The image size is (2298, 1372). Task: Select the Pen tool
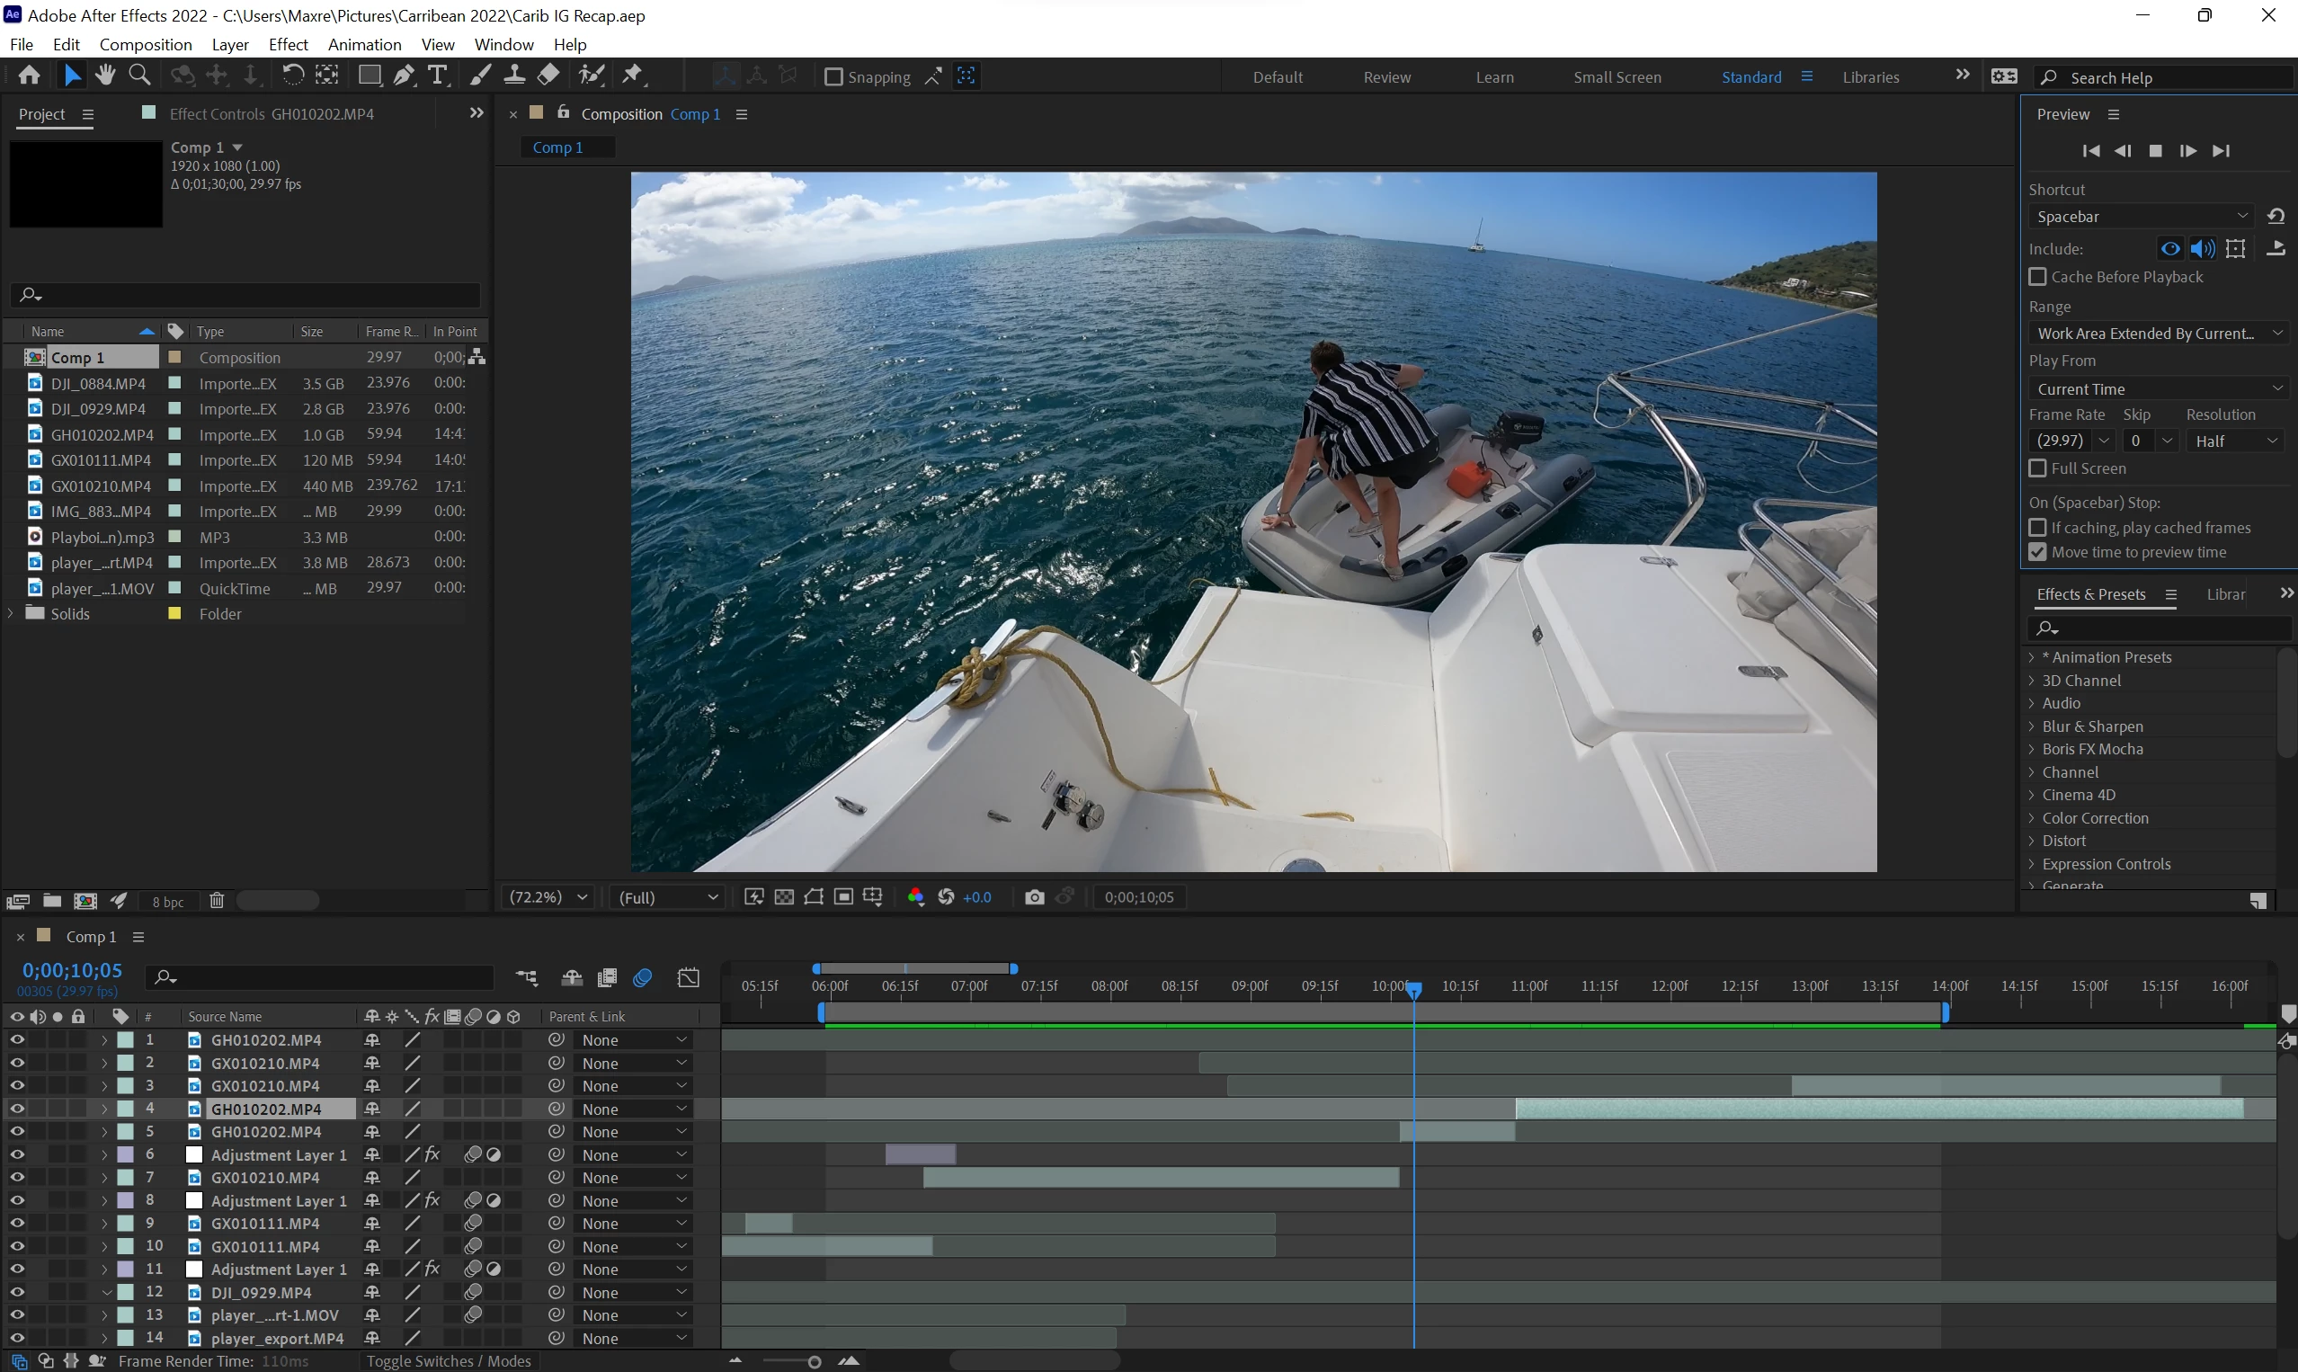tap(403, 76)
